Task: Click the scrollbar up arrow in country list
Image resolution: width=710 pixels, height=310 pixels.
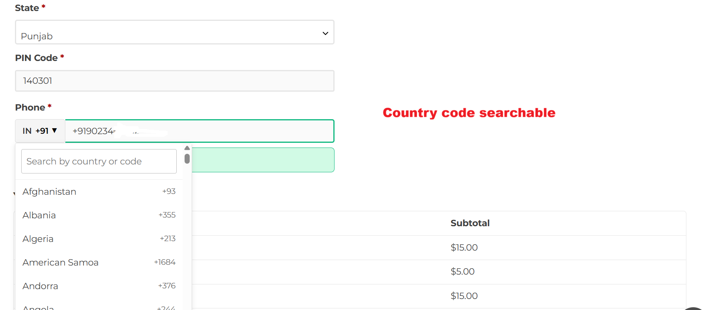Action: click(x=187, y=148)
